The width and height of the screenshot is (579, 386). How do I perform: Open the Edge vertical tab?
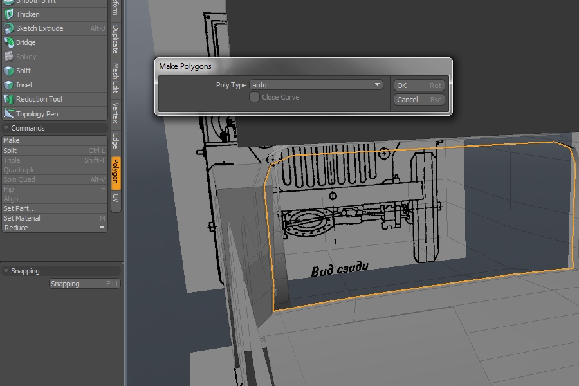116,141
